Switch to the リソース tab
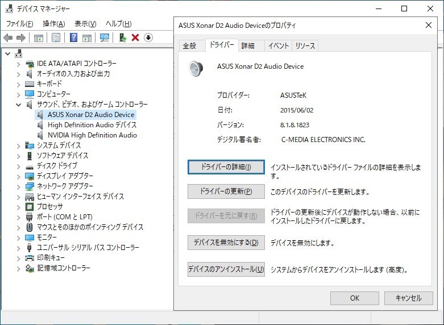The height and width of the screenshot is (325, 444). (x=305, y=46)
